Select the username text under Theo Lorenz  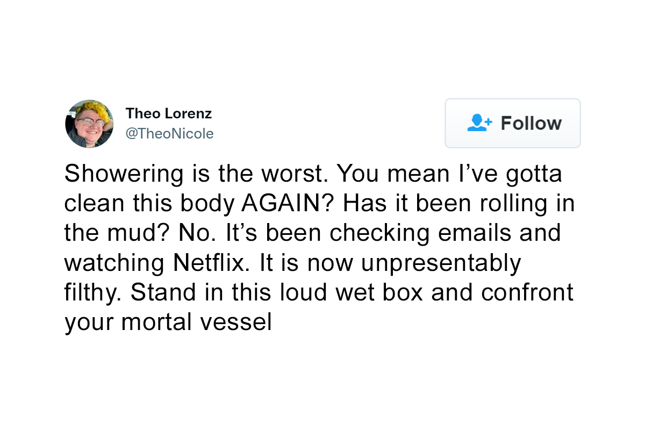click(170, 133)
